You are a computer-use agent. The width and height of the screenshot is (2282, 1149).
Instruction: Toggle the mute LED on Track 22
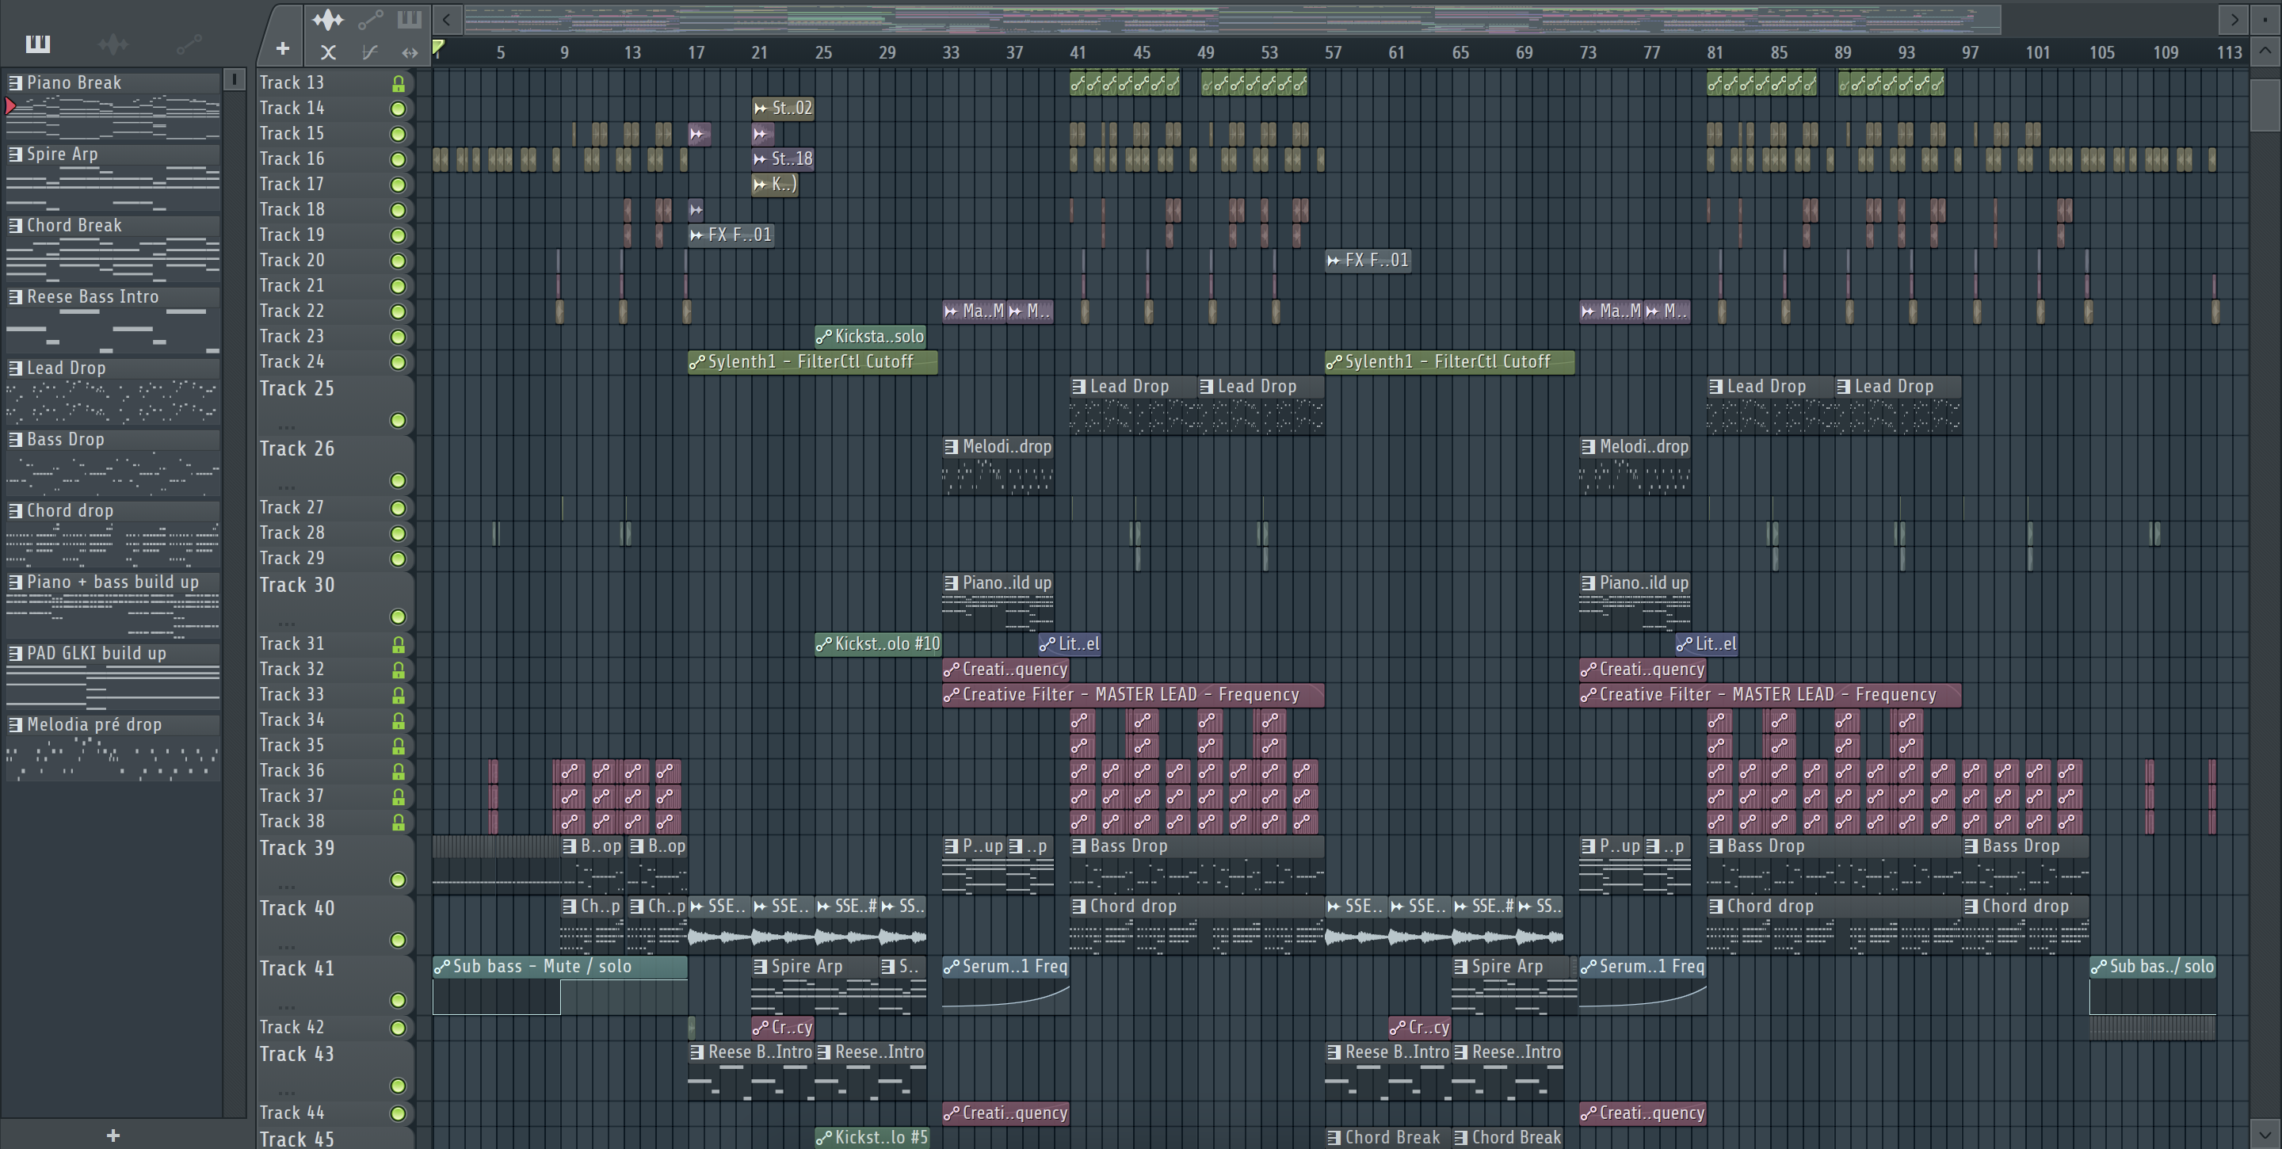399,312
